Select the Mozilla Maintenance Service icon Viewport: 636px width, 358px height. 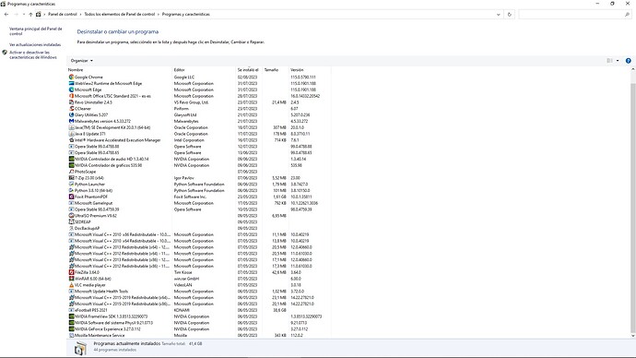pos(71,335)
